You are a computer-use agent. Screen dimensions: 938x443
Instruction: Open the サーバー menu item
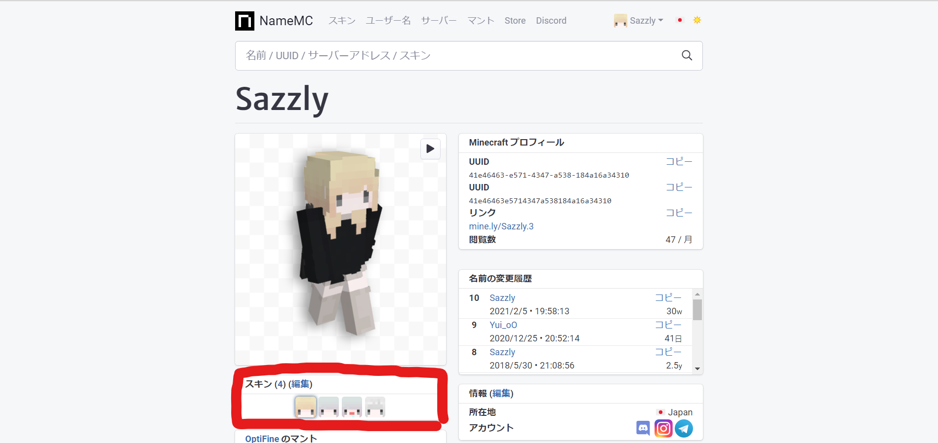[x=439, y=21]
